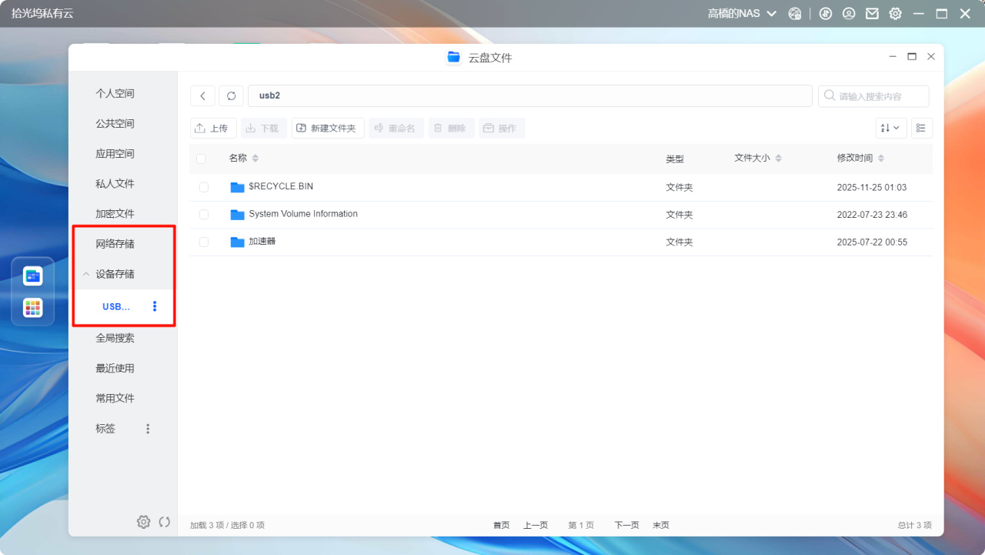Open 全局搜索 in the sidebar
The width and height of the screenshot is (985, 555).
115,337
